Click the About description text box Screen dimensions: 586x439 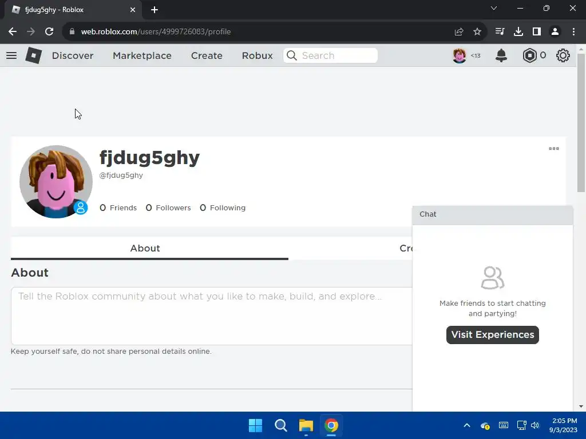coord(212,316)
